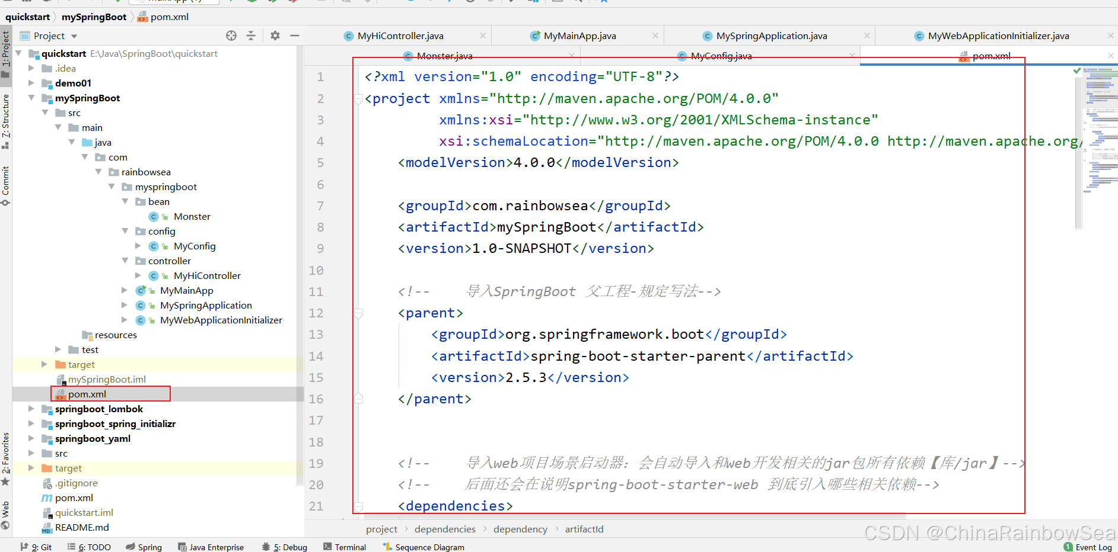Open the Project view dropdown
Image resolution: width=1118 pixels, height=552 pixels.
74,36
